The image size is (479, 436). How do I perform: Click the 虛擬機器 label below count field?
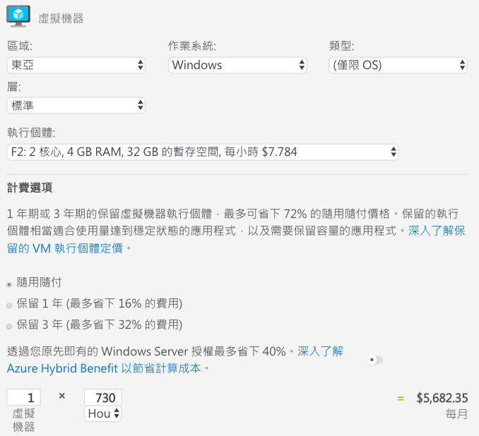[x=23, y=420]
